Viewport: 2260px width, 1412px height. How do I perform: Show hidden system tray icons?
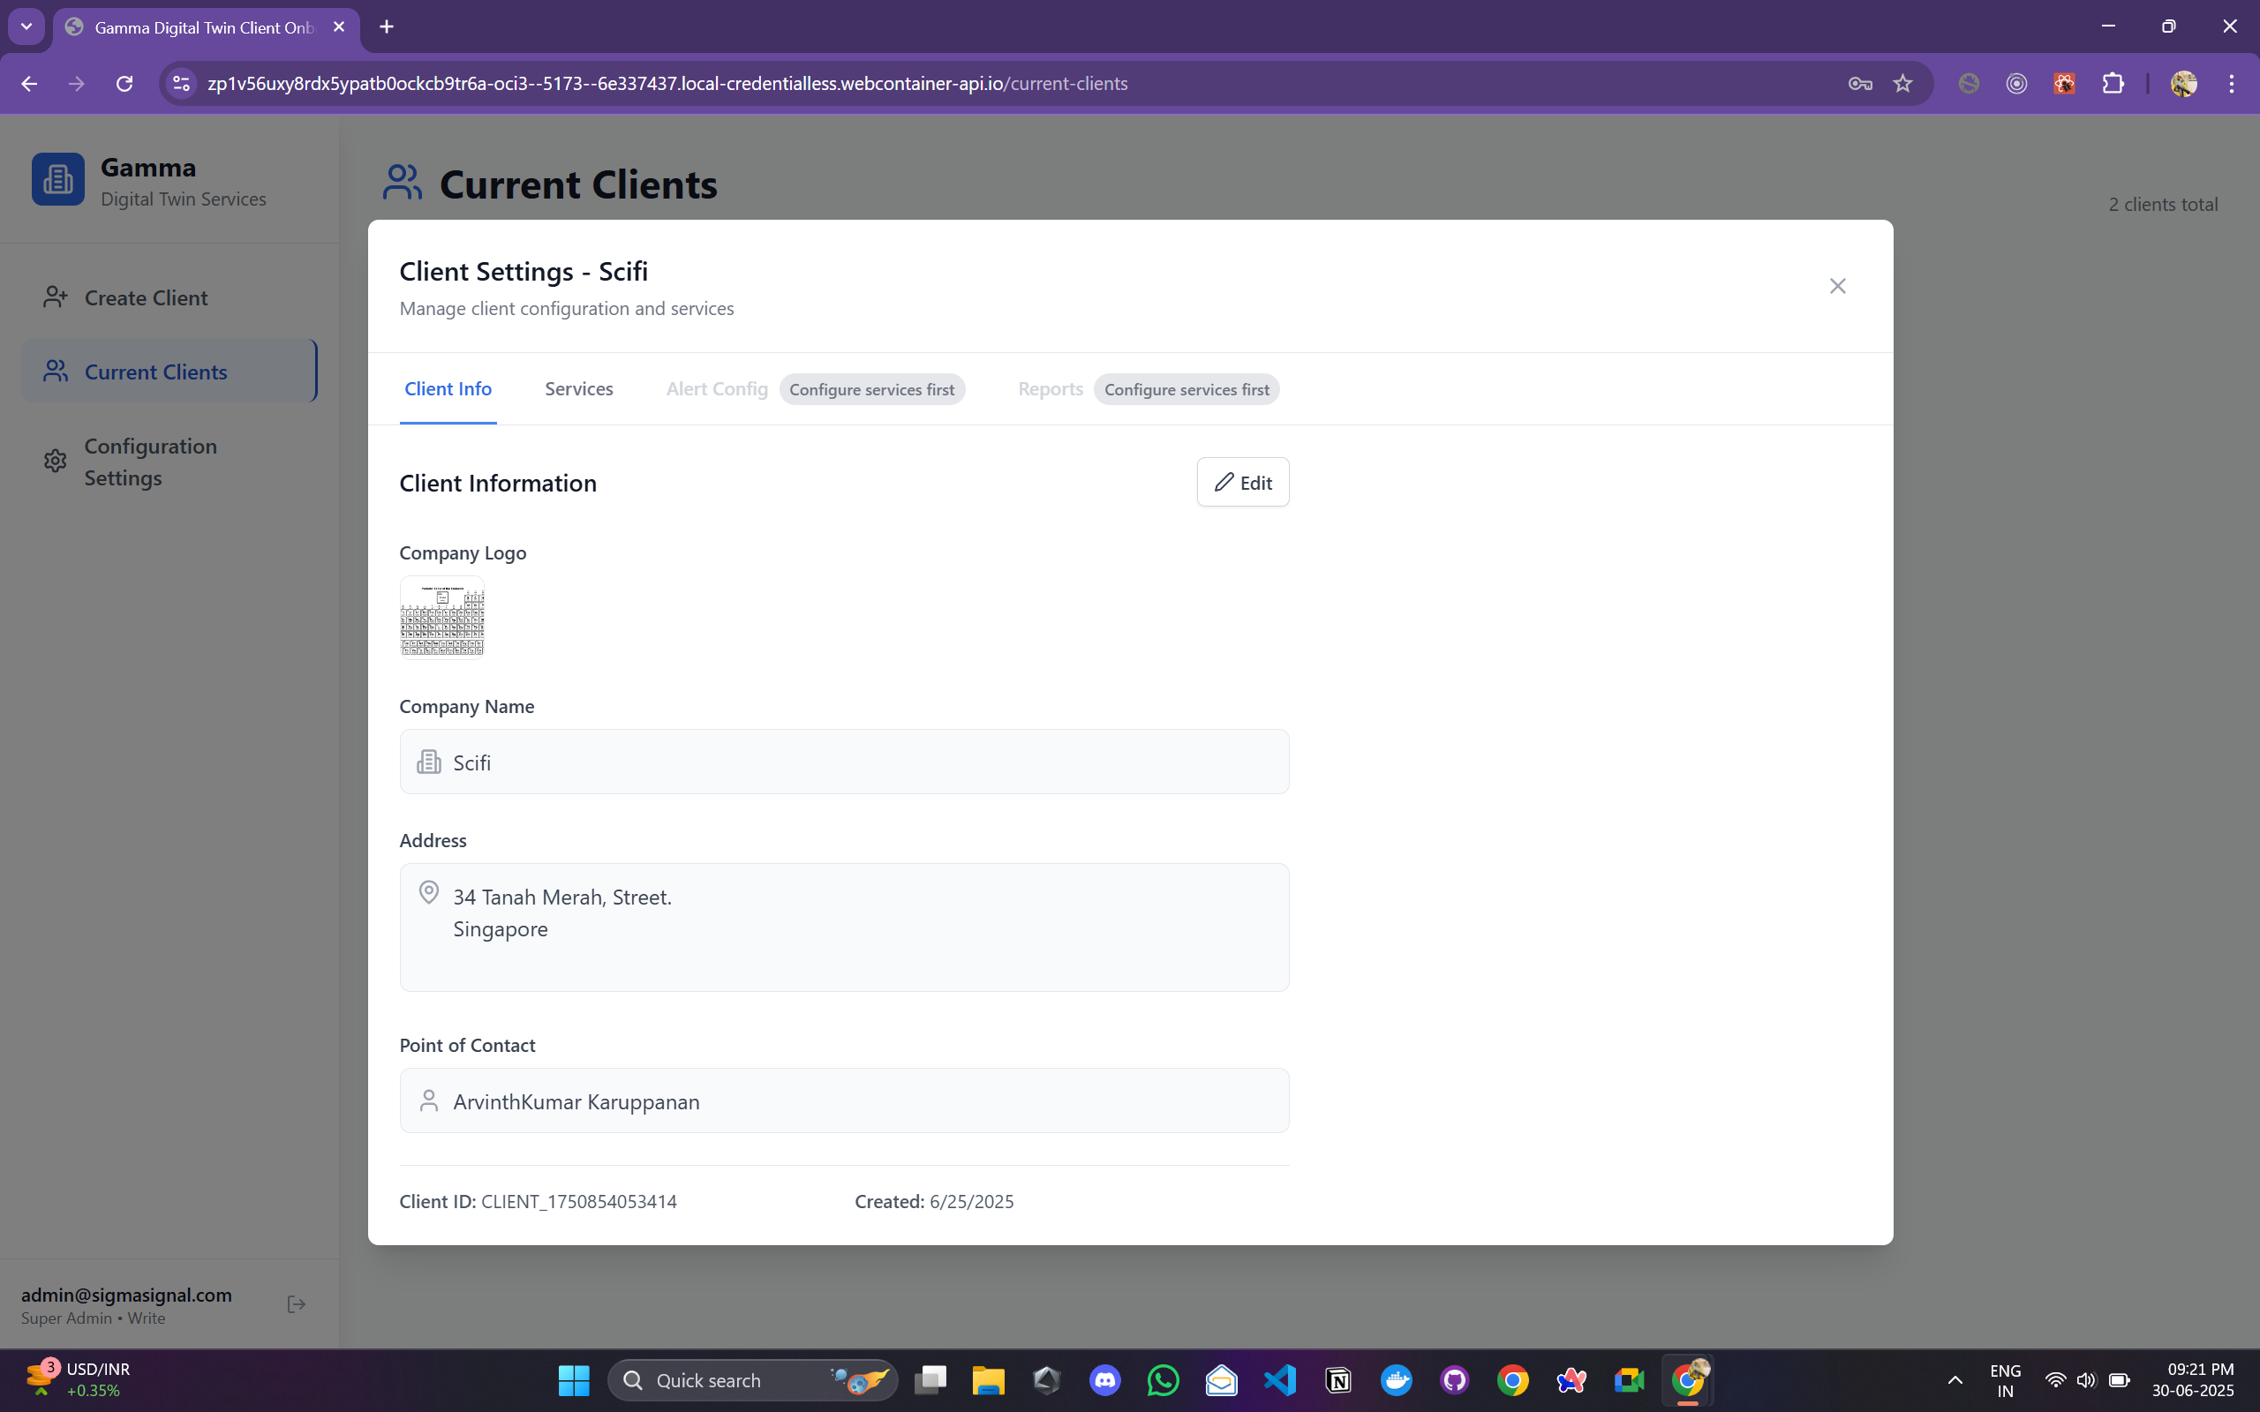(x=1954, y=1379)
